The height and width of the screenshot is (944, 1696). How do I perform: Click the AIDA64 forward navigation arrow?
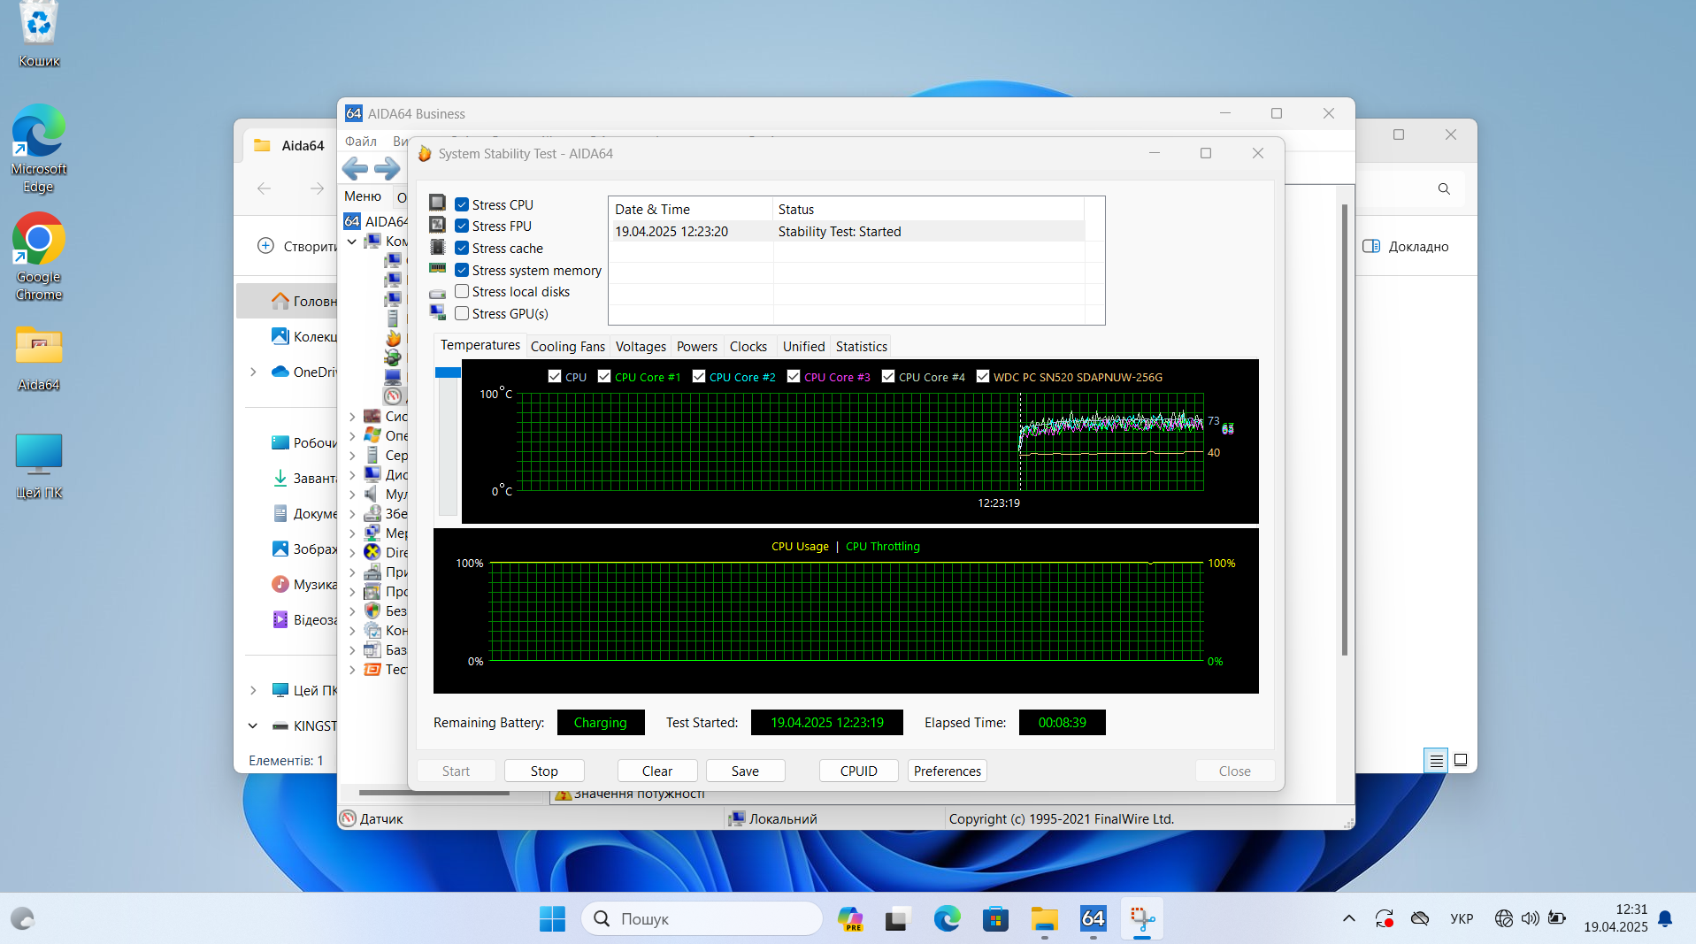387,168
